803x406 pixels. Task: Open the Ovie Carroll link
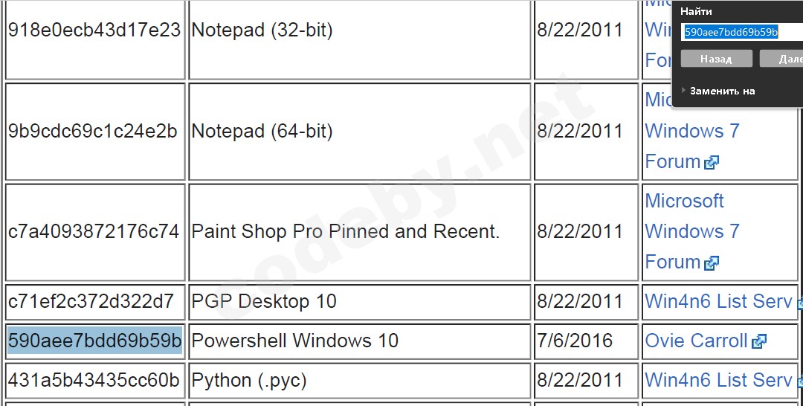[x=696, y=341]
